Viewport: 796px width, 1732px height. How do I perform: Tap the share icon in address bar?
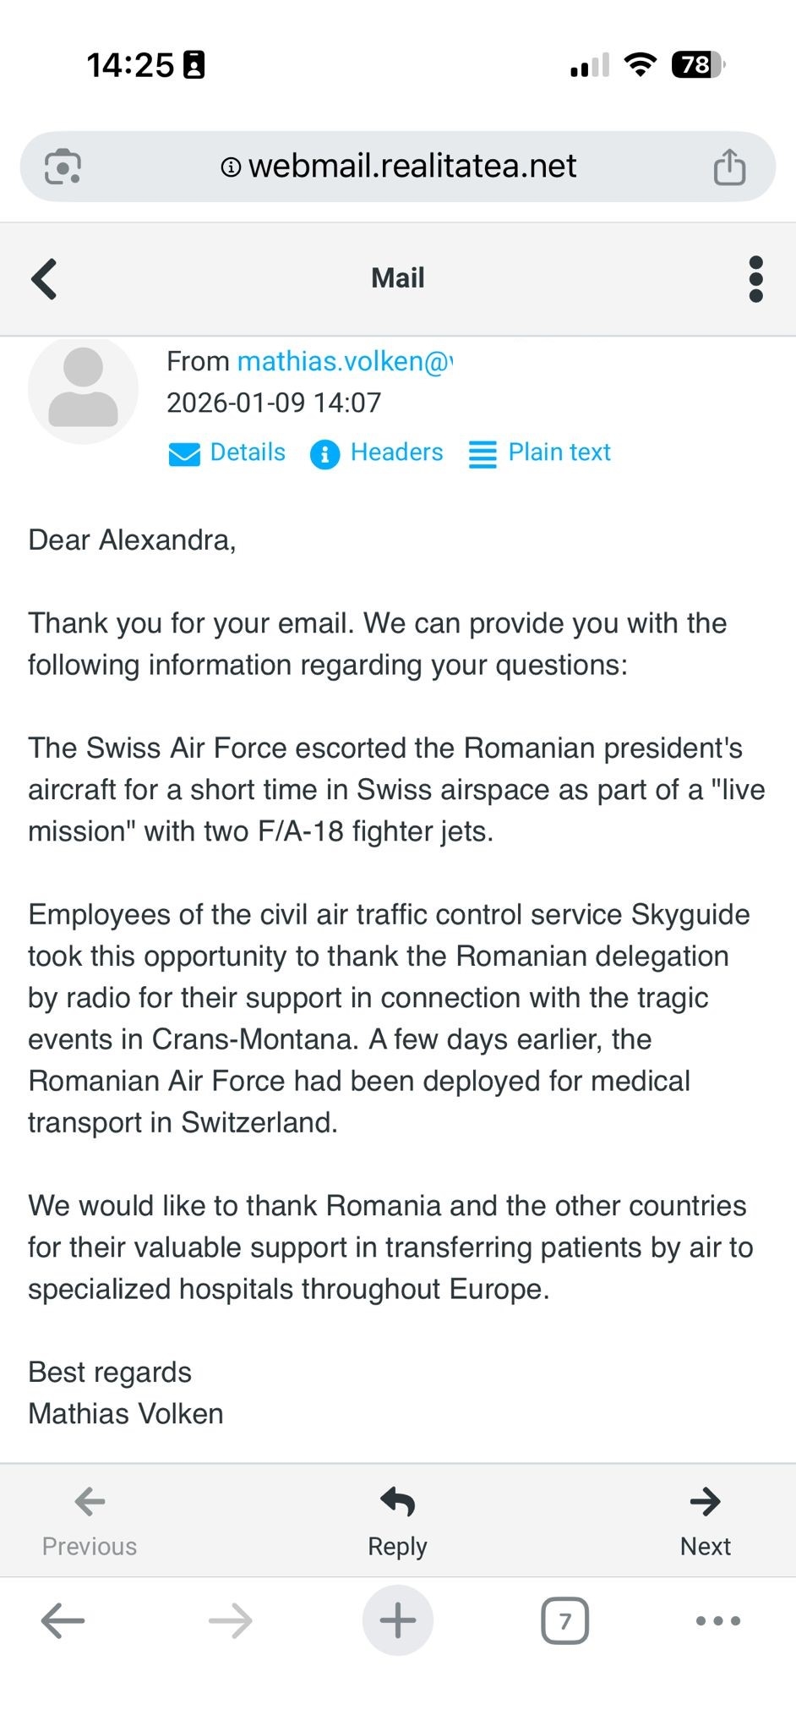pyautogui.click(x=729, y=167)
